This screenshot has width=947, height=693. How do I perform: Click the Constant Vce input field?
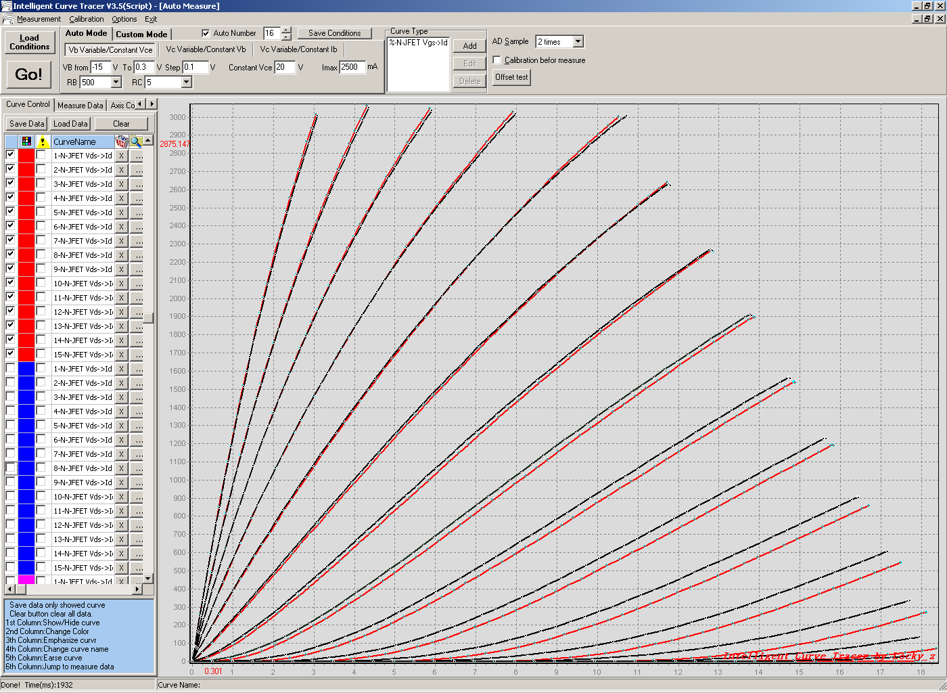click(284, 67)
